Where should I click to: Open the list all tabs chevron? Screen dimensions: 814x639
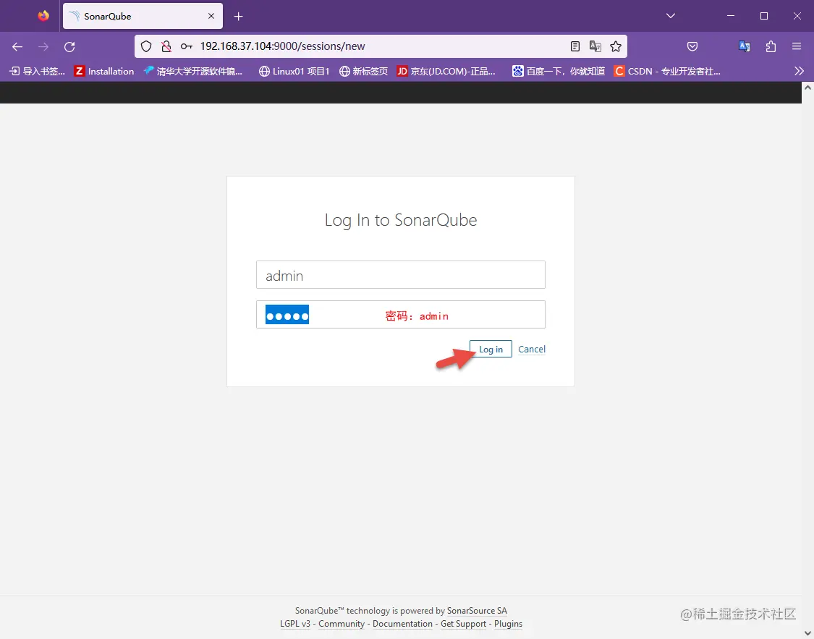click(x=671, y=16)
